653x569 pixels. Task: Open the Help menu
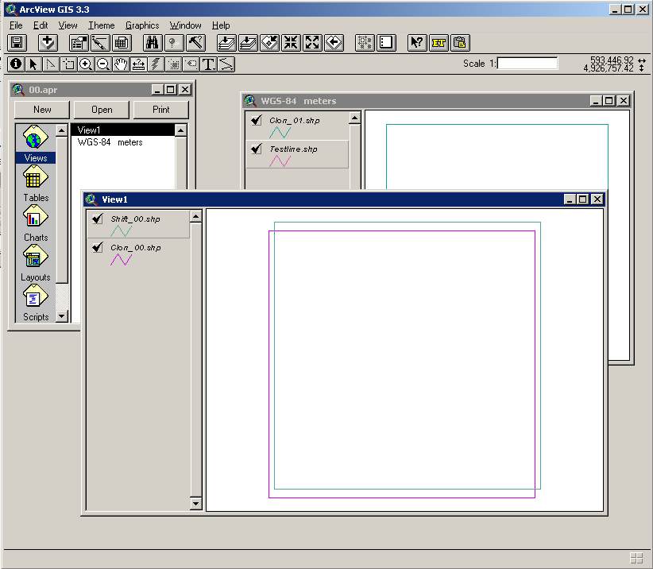pos(221,25)
